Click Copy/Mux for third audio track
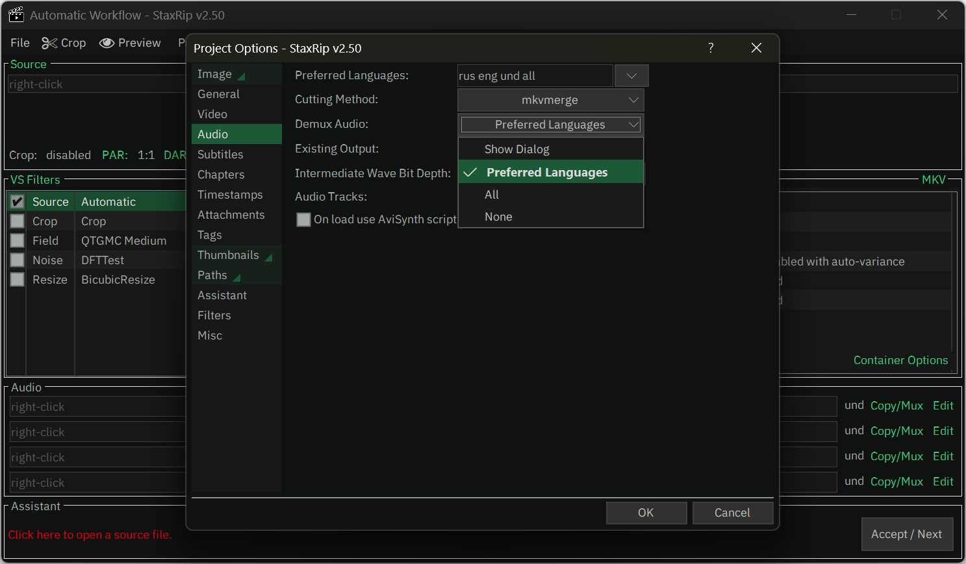 click(x=896, y=456)
